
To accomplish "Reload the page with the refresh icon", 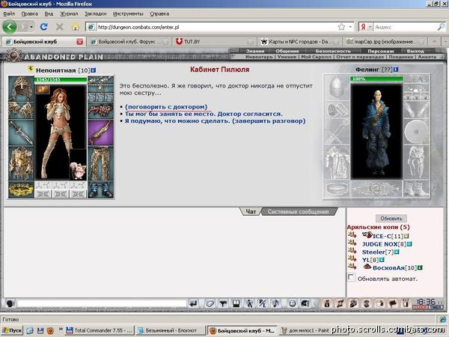I will [44, 27].
